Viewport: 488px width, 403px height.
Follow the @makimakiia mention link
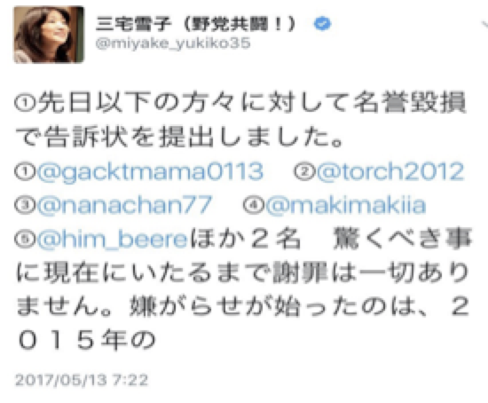point(345,206)
